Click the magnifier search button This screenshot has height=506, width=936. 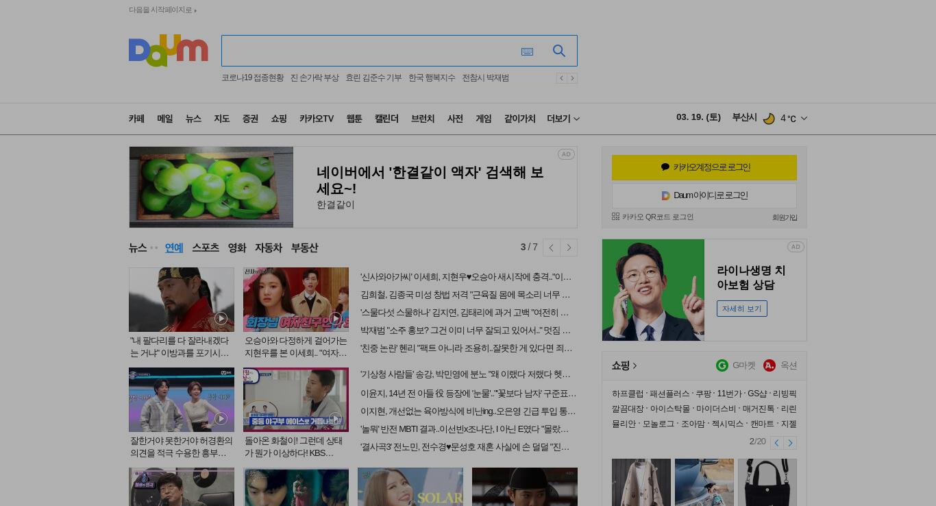(559, 51)
